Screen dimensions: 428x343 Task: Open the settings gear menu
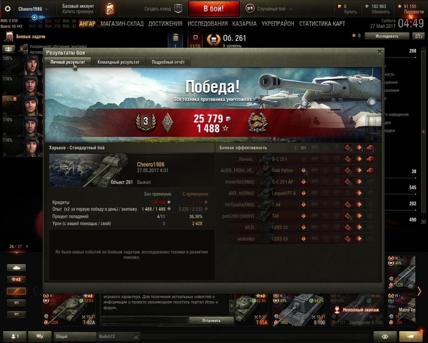[7, 9]
